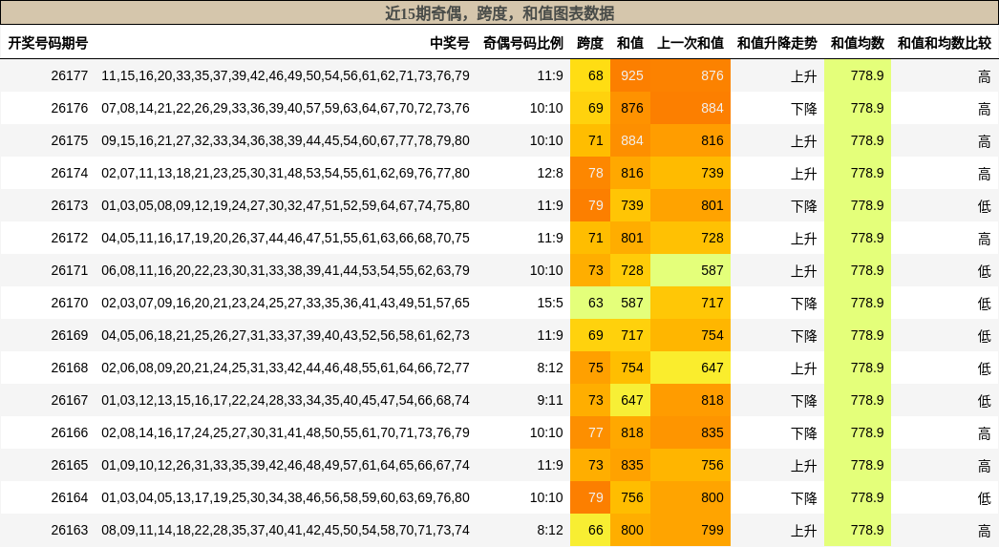999x547 pixels.
Task: Select issue number 26176
Action: click(70, 108)
